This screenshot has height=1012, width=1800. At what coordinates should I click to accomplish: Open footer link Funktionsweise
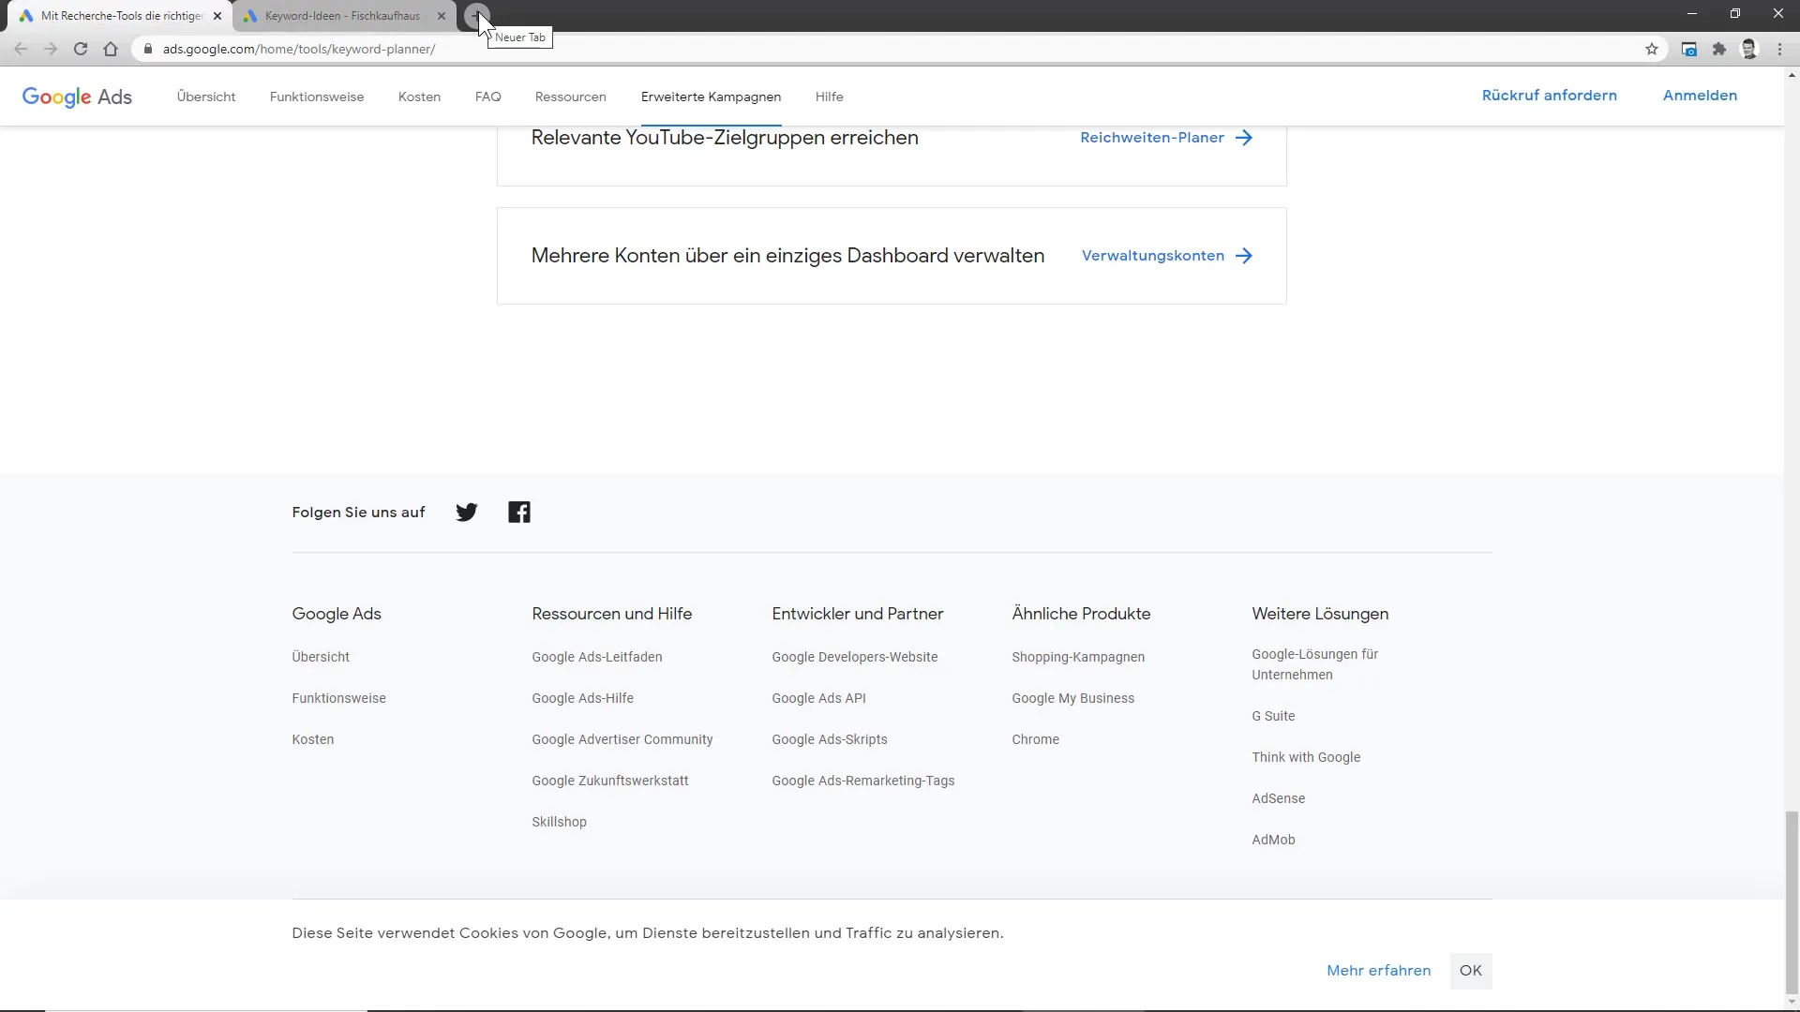pyautogui.click(x=338, y=698)
